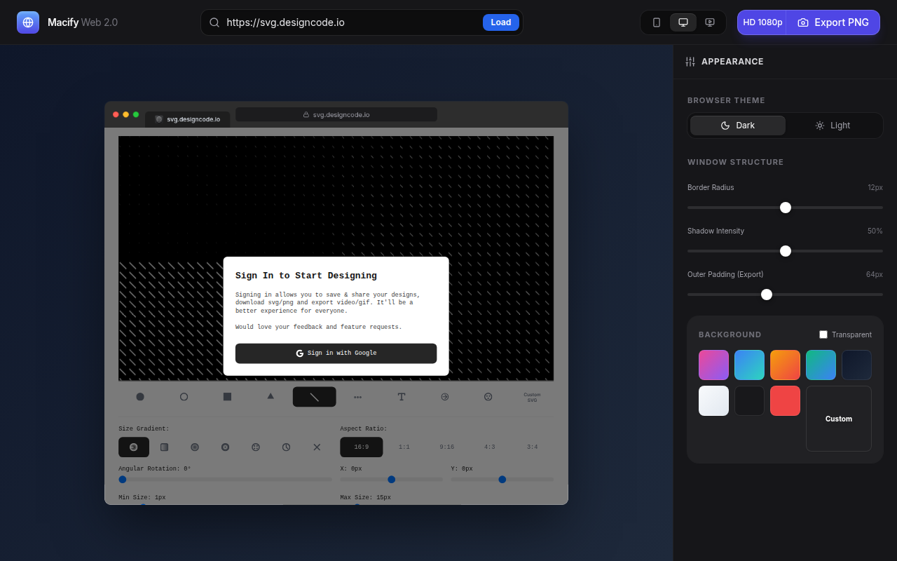Viewport: 897px width, 561px height.
Task: Click the outlined circle shape icon
Action: point(184,397)
